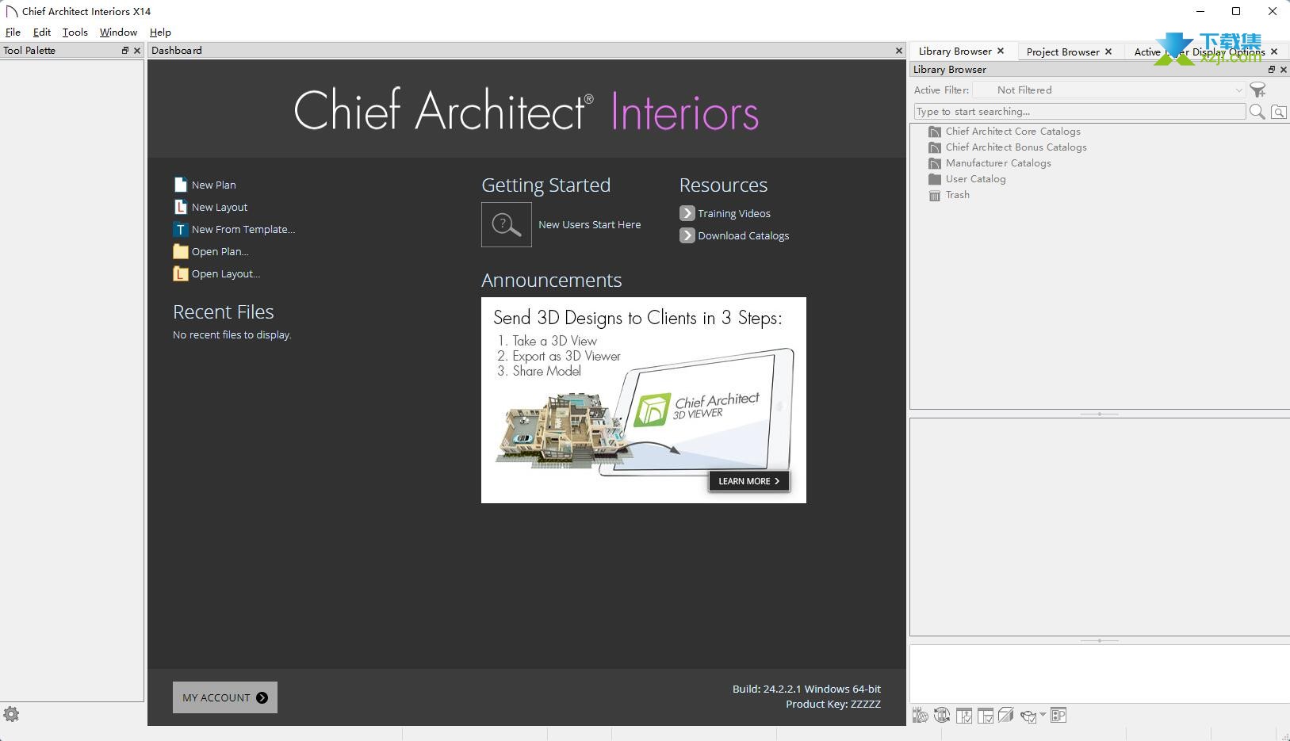The width and height of the screenshot is (1290, 741).
Task: Open the Training Videos link
Action: point(734,213)
